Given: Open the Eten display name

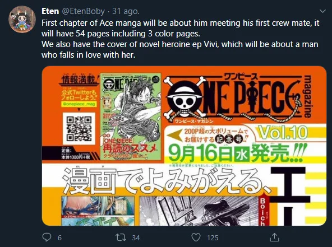Looking at the screenshot, I should (50, 11).
